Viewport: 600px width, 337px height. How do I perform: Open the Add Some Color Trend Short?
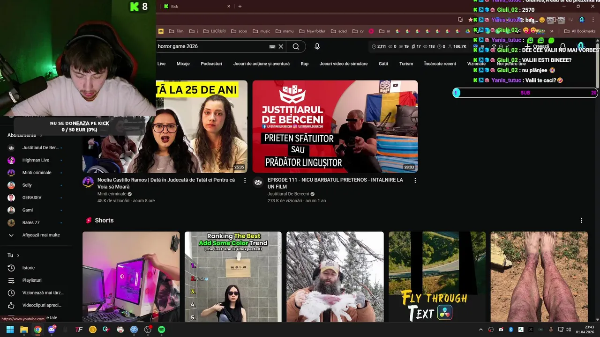(233, 277)
